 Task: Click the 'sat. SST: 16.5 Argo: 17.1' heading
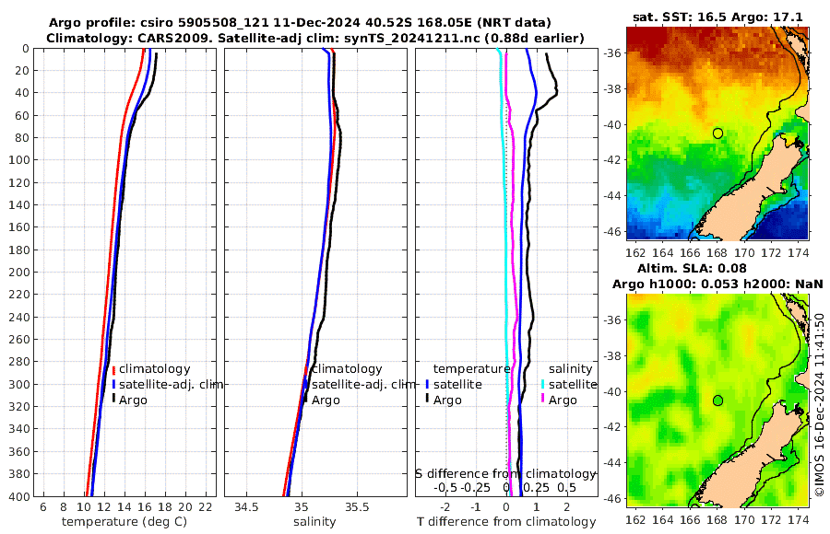(x=717, y=17)
